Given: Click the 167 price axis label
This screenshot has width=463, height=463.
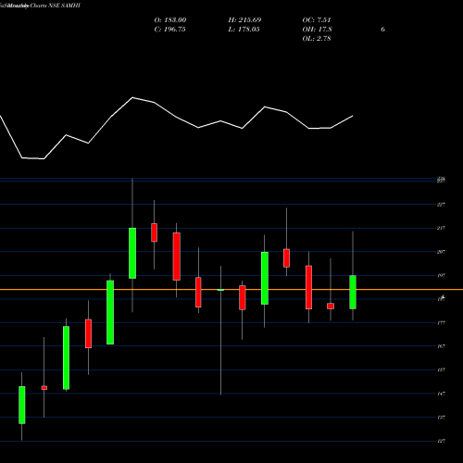Looking at the screenshot, I should [x=441, y=346].
